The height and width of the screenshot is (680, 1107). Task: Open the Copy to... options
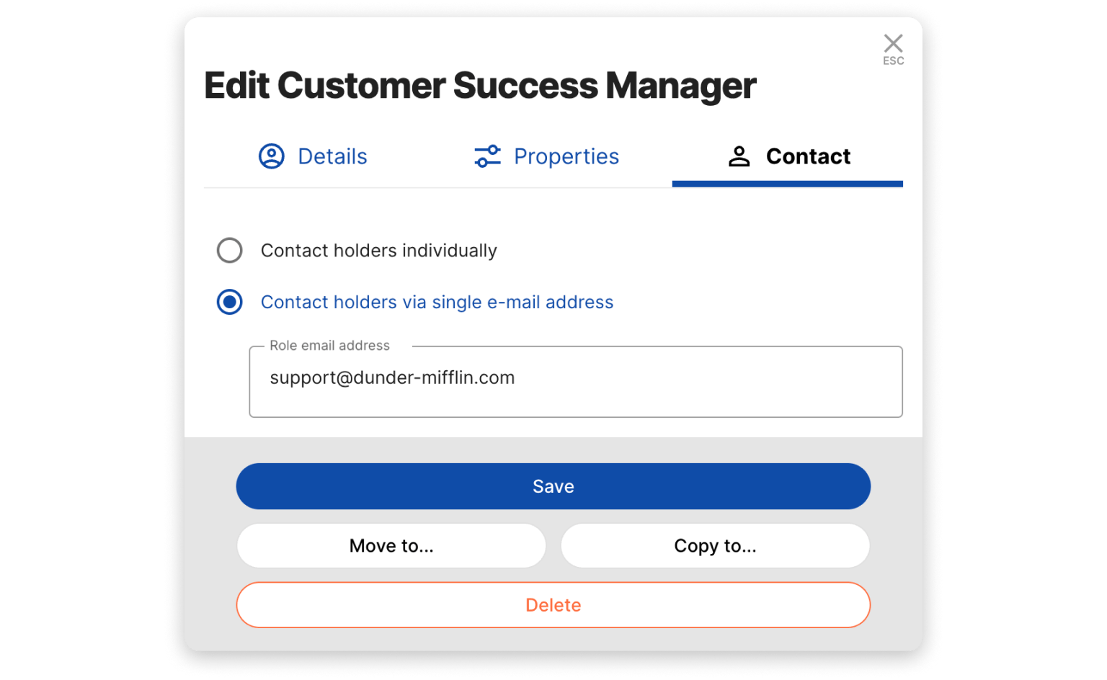(x=715, y=546)
